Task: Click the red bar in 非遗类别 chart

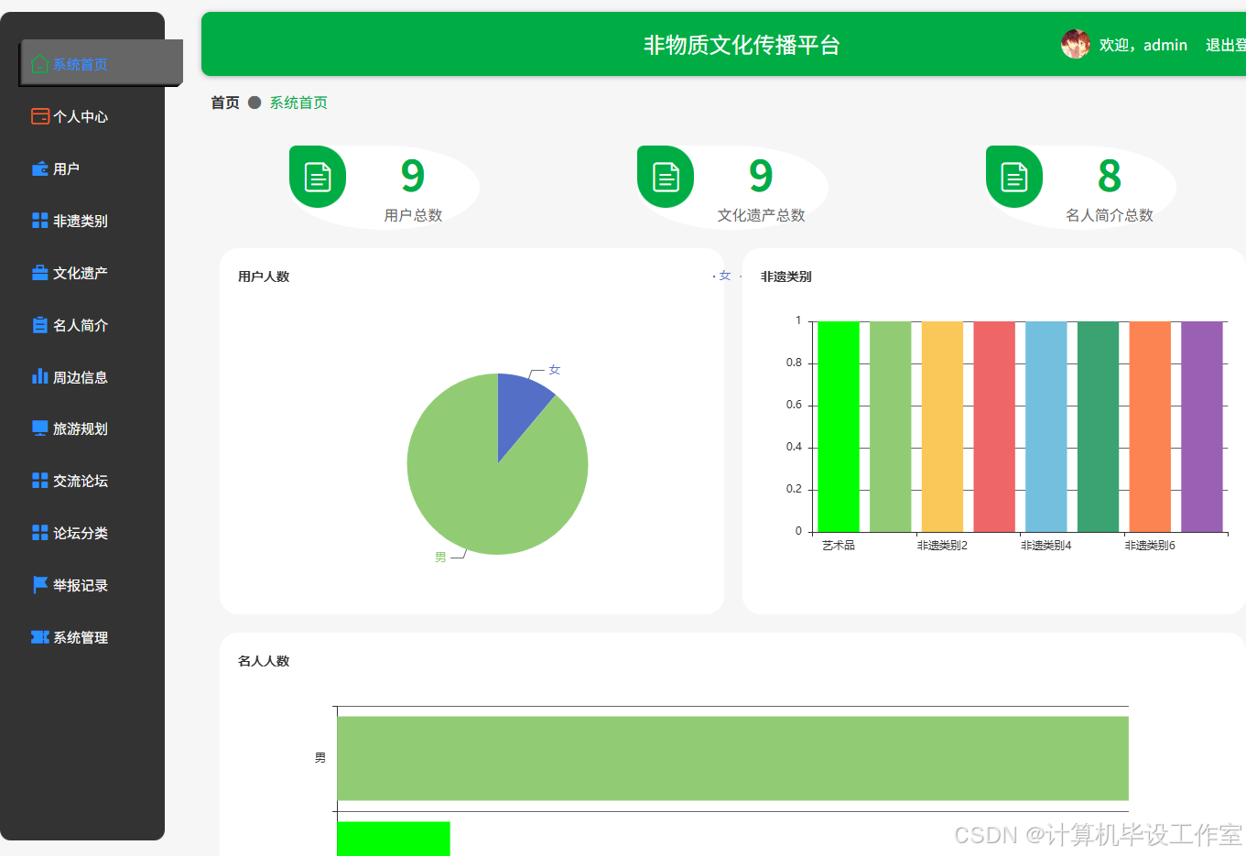Action: pos(994,427)
